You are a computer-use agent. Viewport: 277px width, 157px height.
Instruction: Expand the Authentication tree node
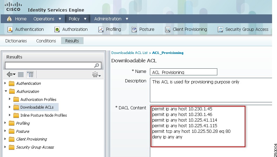pos(5,83)
